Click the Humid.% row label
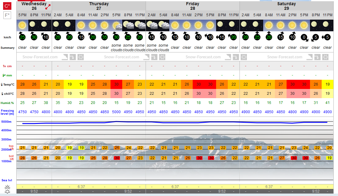This screenshot has height=196, width=338. (7, 103)
